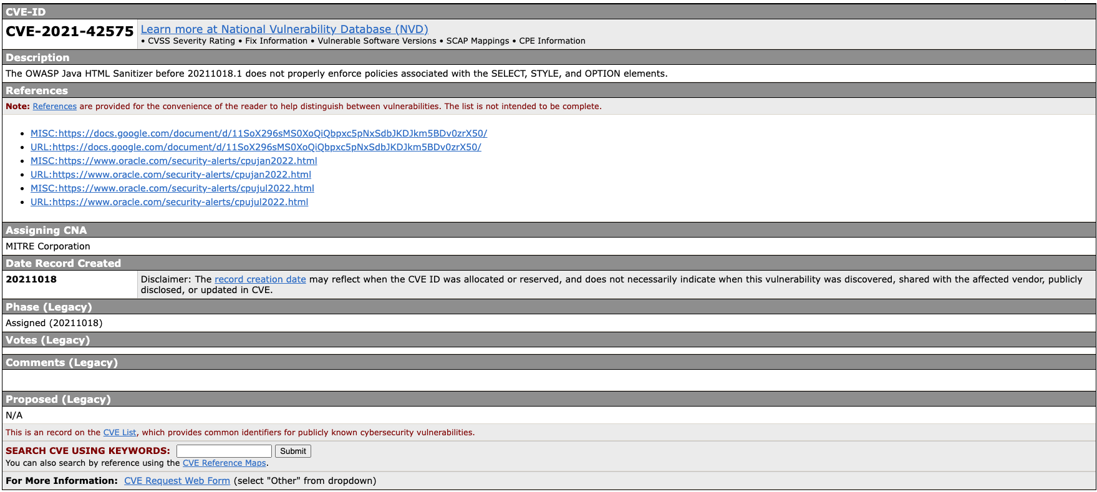This screenshot has width=1097, height=492.
Task: Open the URL Oracle cpujan2022 advisory link
Action: pos(170,175)
